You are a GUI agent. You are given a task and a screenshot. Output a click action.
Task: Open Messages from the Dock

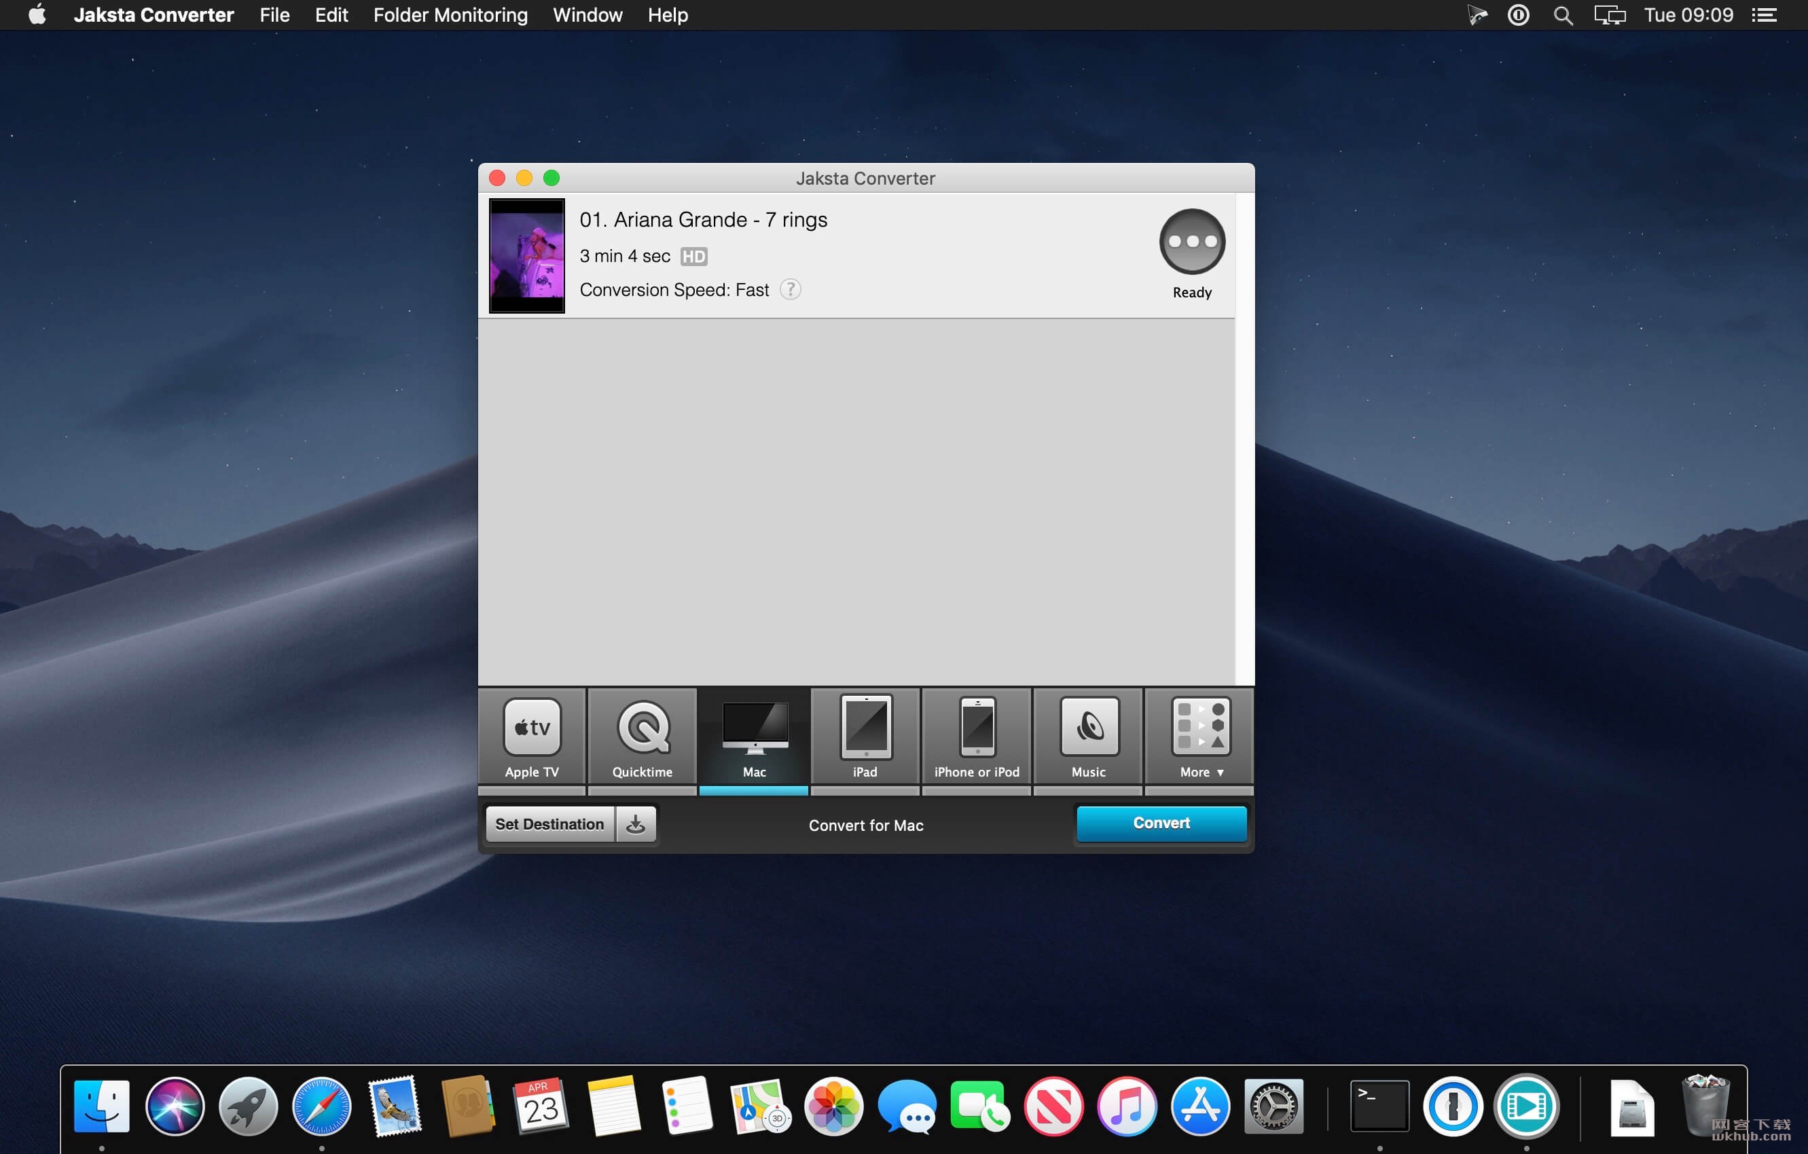[907, 1105]
